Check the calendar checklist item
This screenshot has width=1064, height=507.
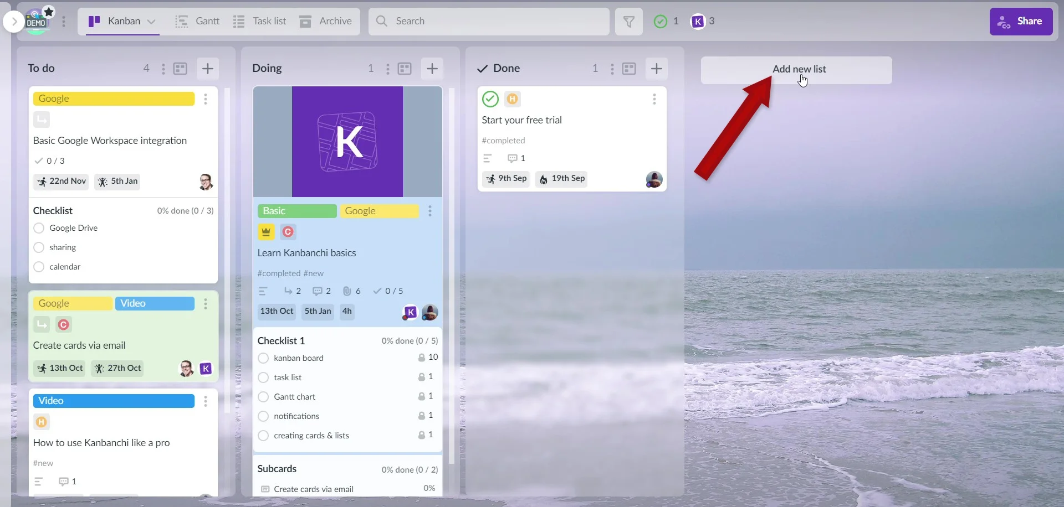(x=39, y=267)
